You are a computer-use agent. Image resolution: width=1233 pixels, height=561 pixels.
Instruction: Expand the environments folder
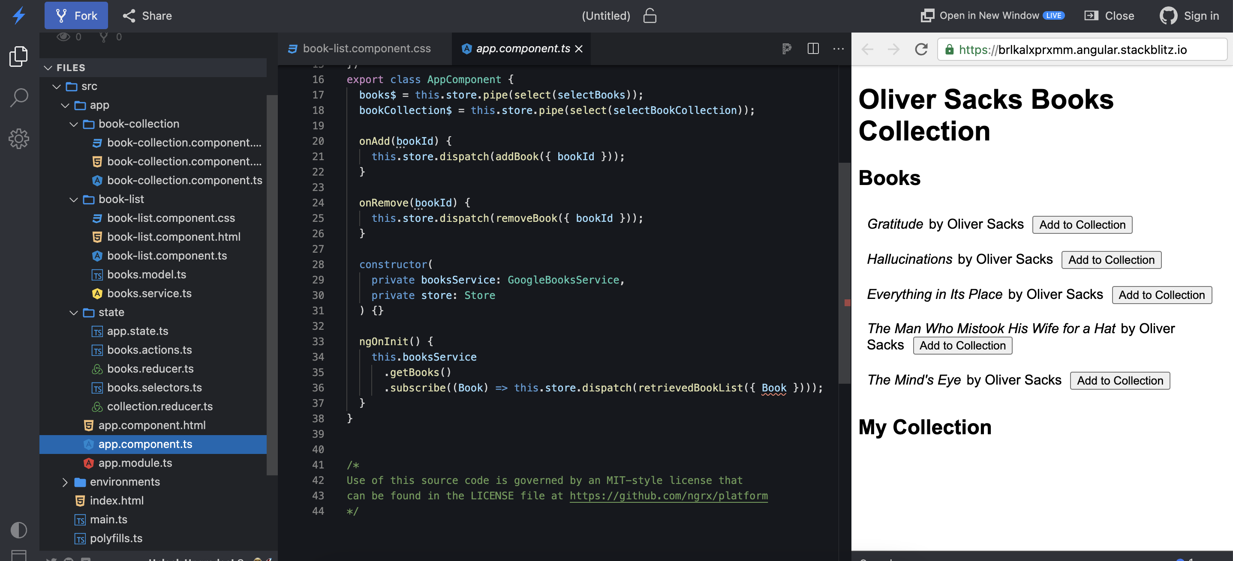click(65, 482)
